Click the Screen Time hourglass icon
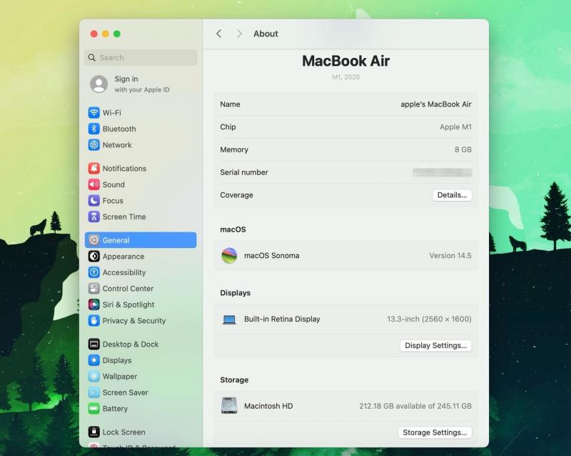Screen dimensions: 571x456 (94, 217)
